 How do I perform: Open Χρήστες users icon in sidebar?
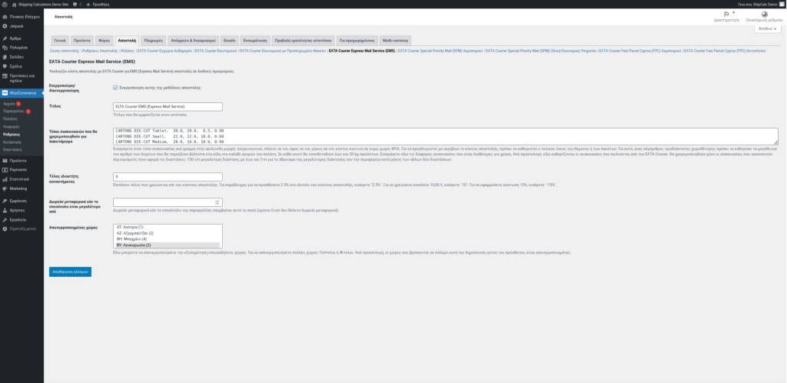[x=5, y=210]
